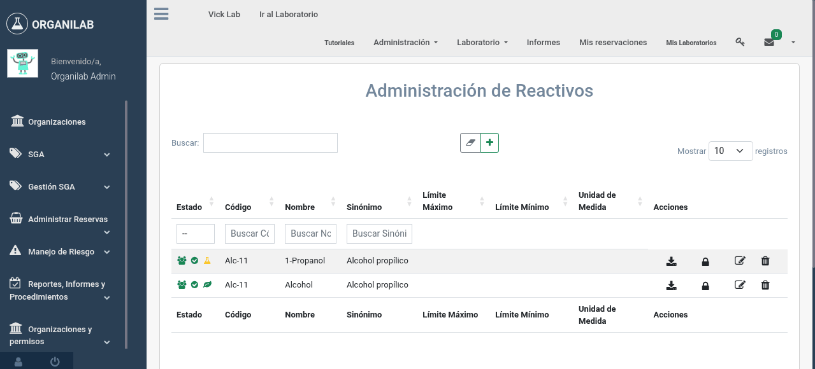The width and height of the screenshot is (815, 369).
Task: Sort by Sinónimo column header
Action: [379, 202]
